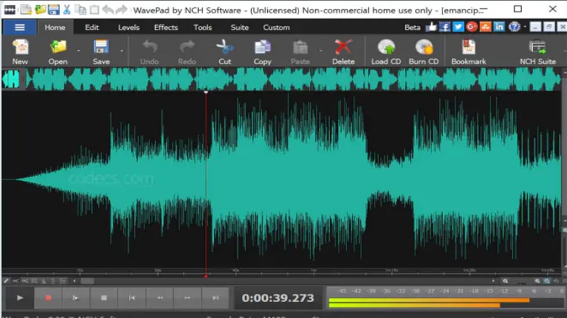Click the 0:00:39.273 time display
This screenshot has height=318, width=567.
(x=278, y=298)
